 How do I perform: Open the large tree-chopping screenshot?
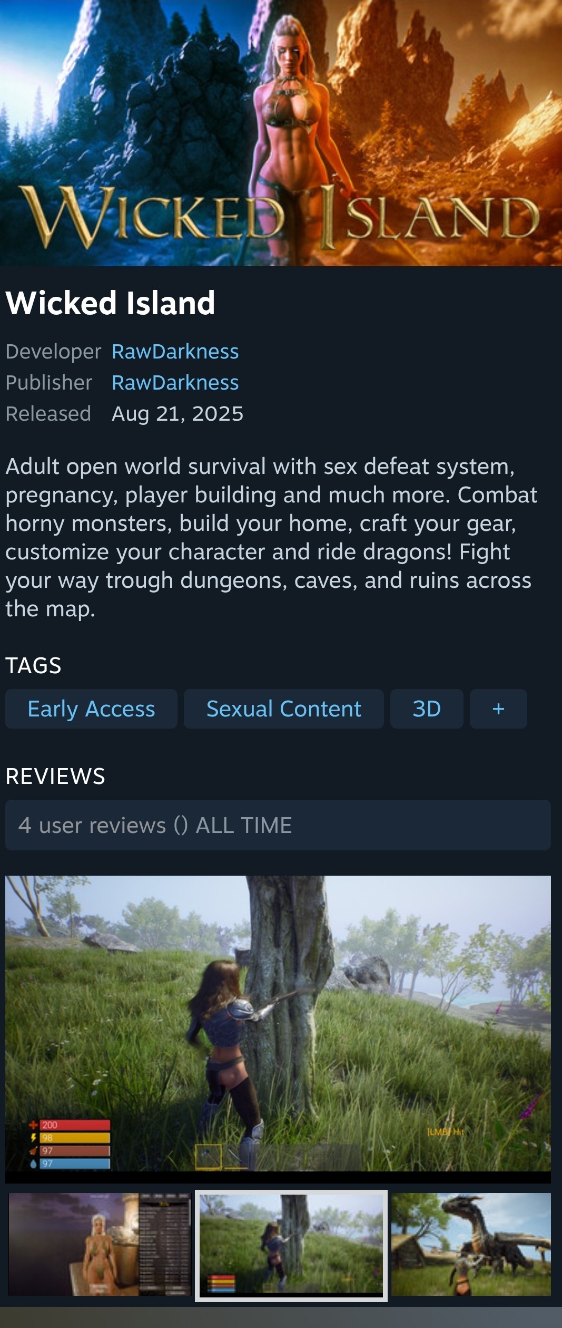point(278,1029)
